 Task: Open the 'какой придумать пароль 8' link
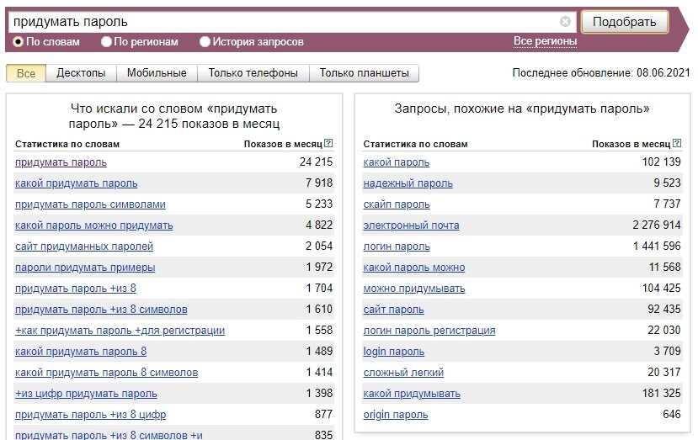click(x=81, y=352)
